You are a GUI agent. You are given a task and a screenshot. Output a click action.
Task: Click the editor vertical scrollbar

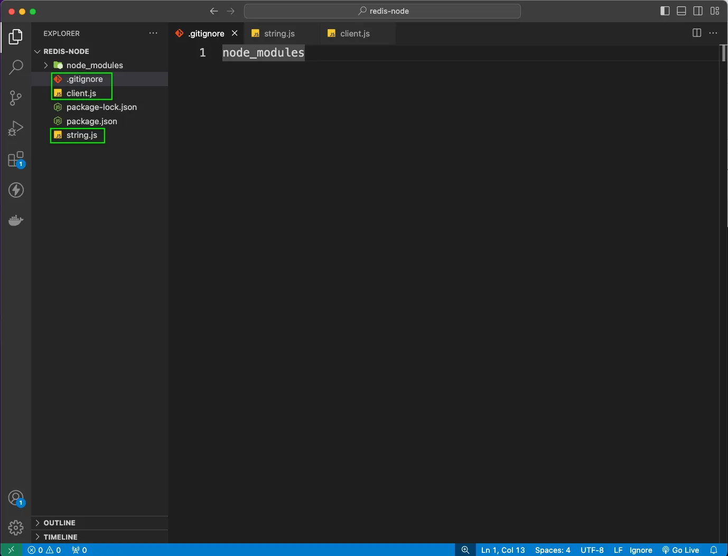coord(724,53)
